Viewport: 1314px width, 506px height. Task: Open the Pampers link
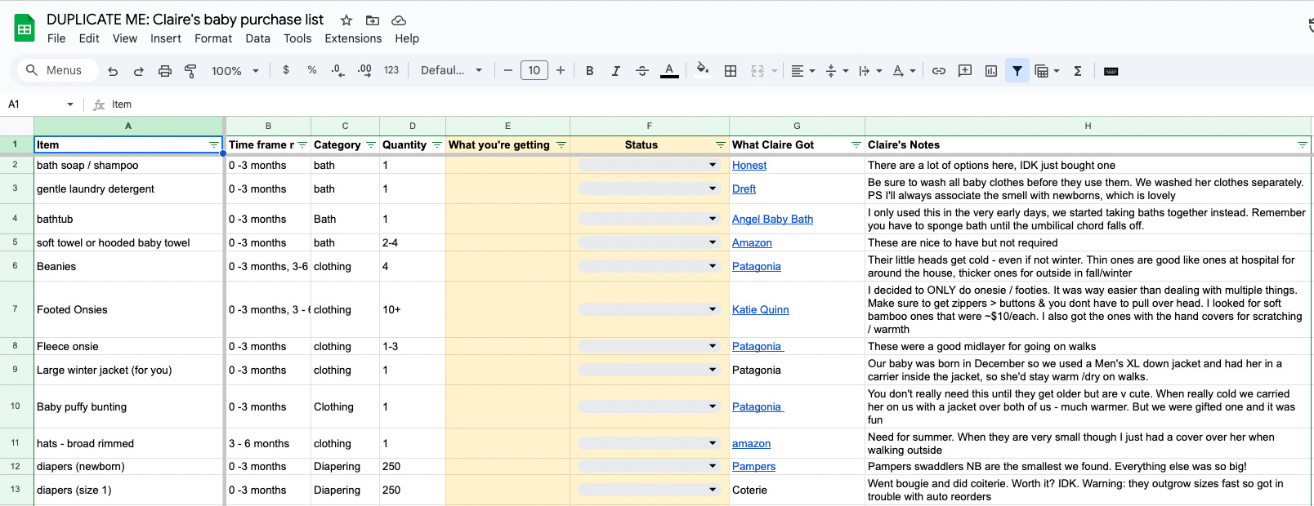[753, 466]
